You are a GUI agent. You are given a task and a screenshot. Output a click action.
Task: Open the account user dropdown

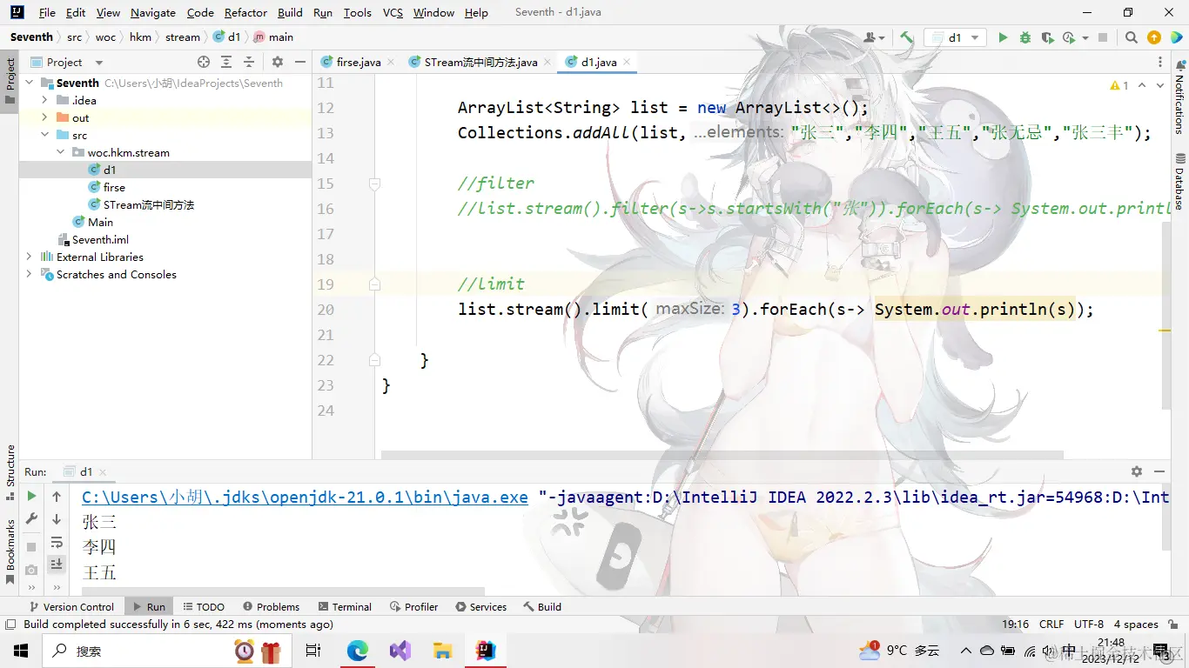point(874,37)
